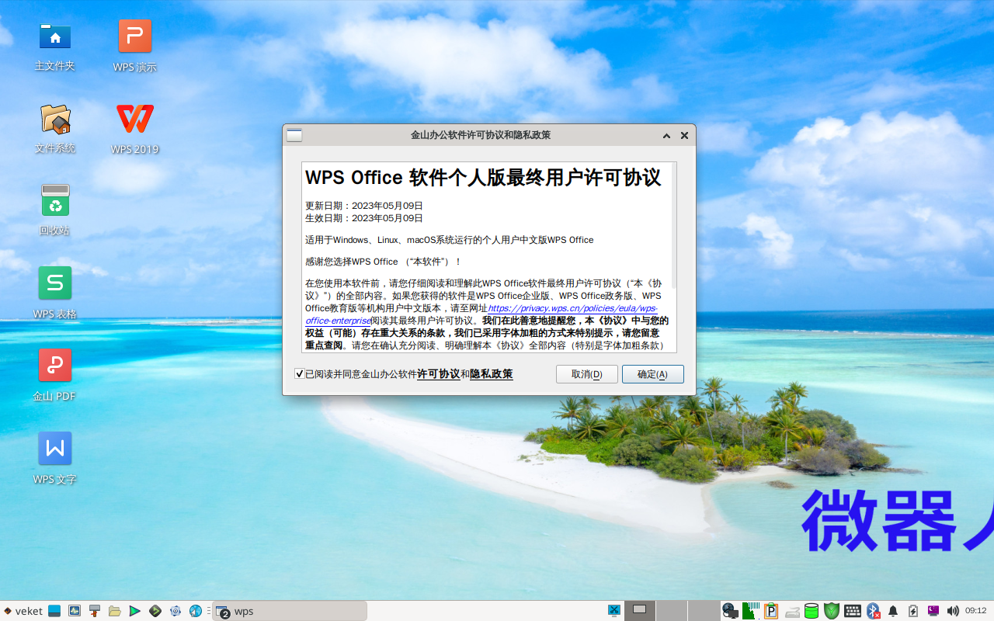Close the 金山办公软件许可协议 dialog

(684, 135)
